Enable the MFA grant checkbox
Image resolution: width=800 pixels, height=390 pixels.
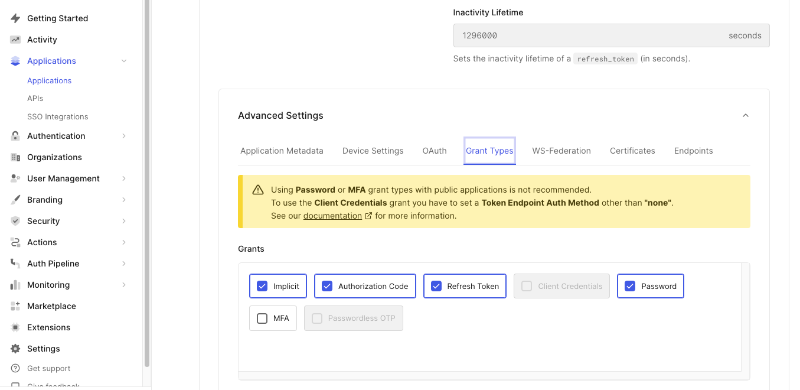(x=262, y=318)
